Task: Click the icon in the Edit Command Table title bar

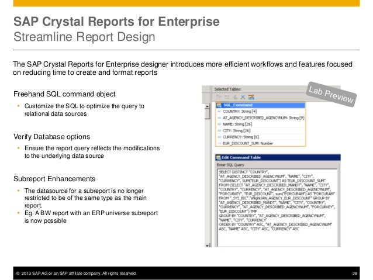Action: pyautogui.click(x=219, y=157)
